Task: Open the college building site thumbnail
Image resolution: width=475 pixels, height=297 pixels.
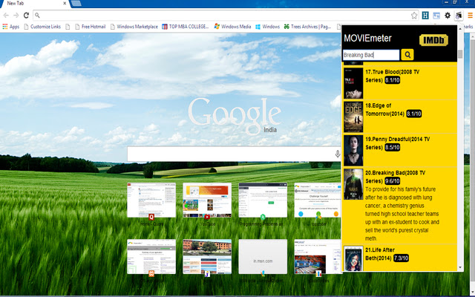Action: click(x=207, y=257)
